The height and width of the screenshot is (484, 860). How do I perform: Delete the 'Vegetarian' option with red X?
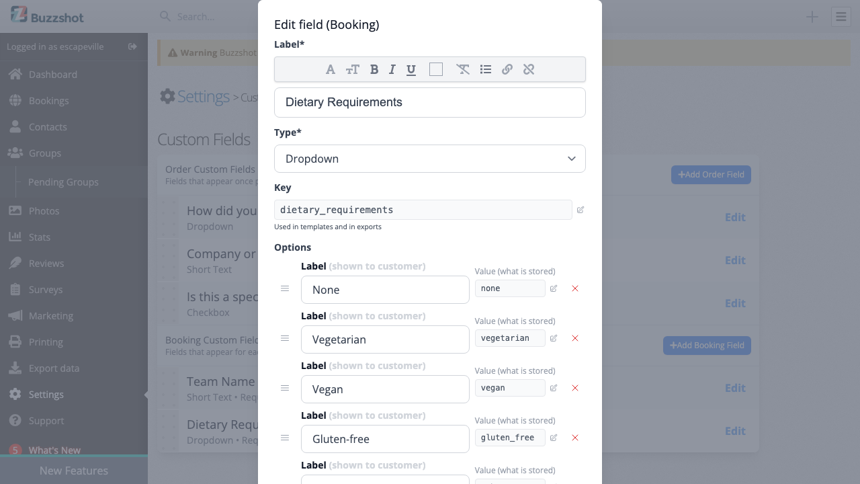tap(575, 338)
